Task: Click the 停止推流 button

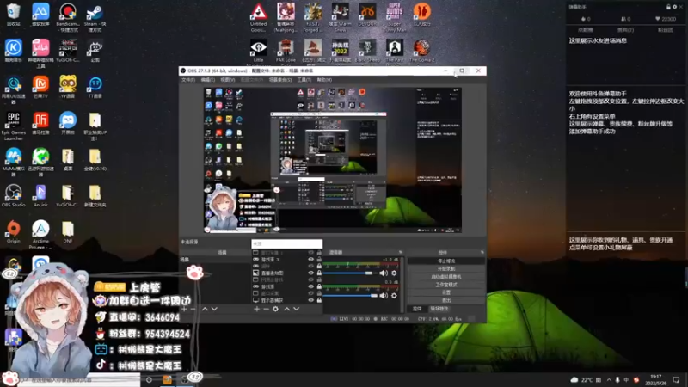Action: click(x=446, y=261)
